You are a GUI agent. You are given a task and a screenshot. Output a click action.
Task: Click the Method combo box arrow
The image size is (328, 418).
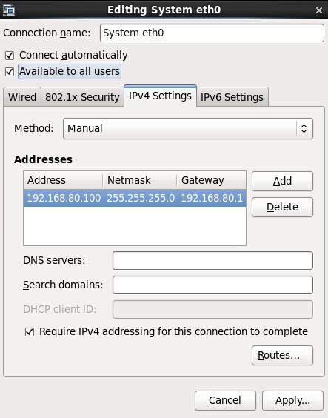coord(304,129)
